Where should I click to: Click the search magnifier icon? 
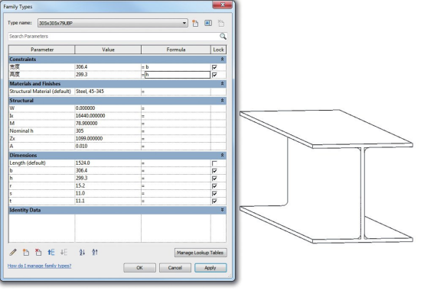[223, 36]
